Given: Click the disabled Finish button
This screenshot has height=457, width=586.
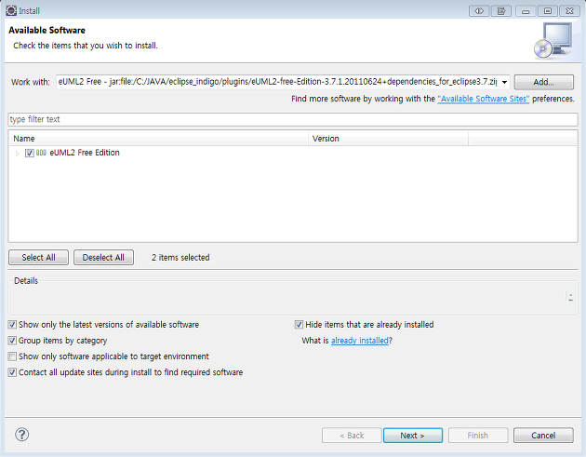Looking at the screenshot, I should (478, 436).
